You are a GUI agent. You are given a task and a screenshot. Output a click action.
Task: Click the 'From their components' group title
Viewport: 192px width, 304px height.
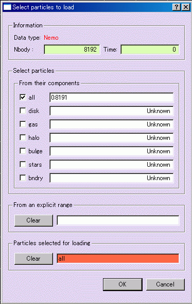[x=49, y=83]
